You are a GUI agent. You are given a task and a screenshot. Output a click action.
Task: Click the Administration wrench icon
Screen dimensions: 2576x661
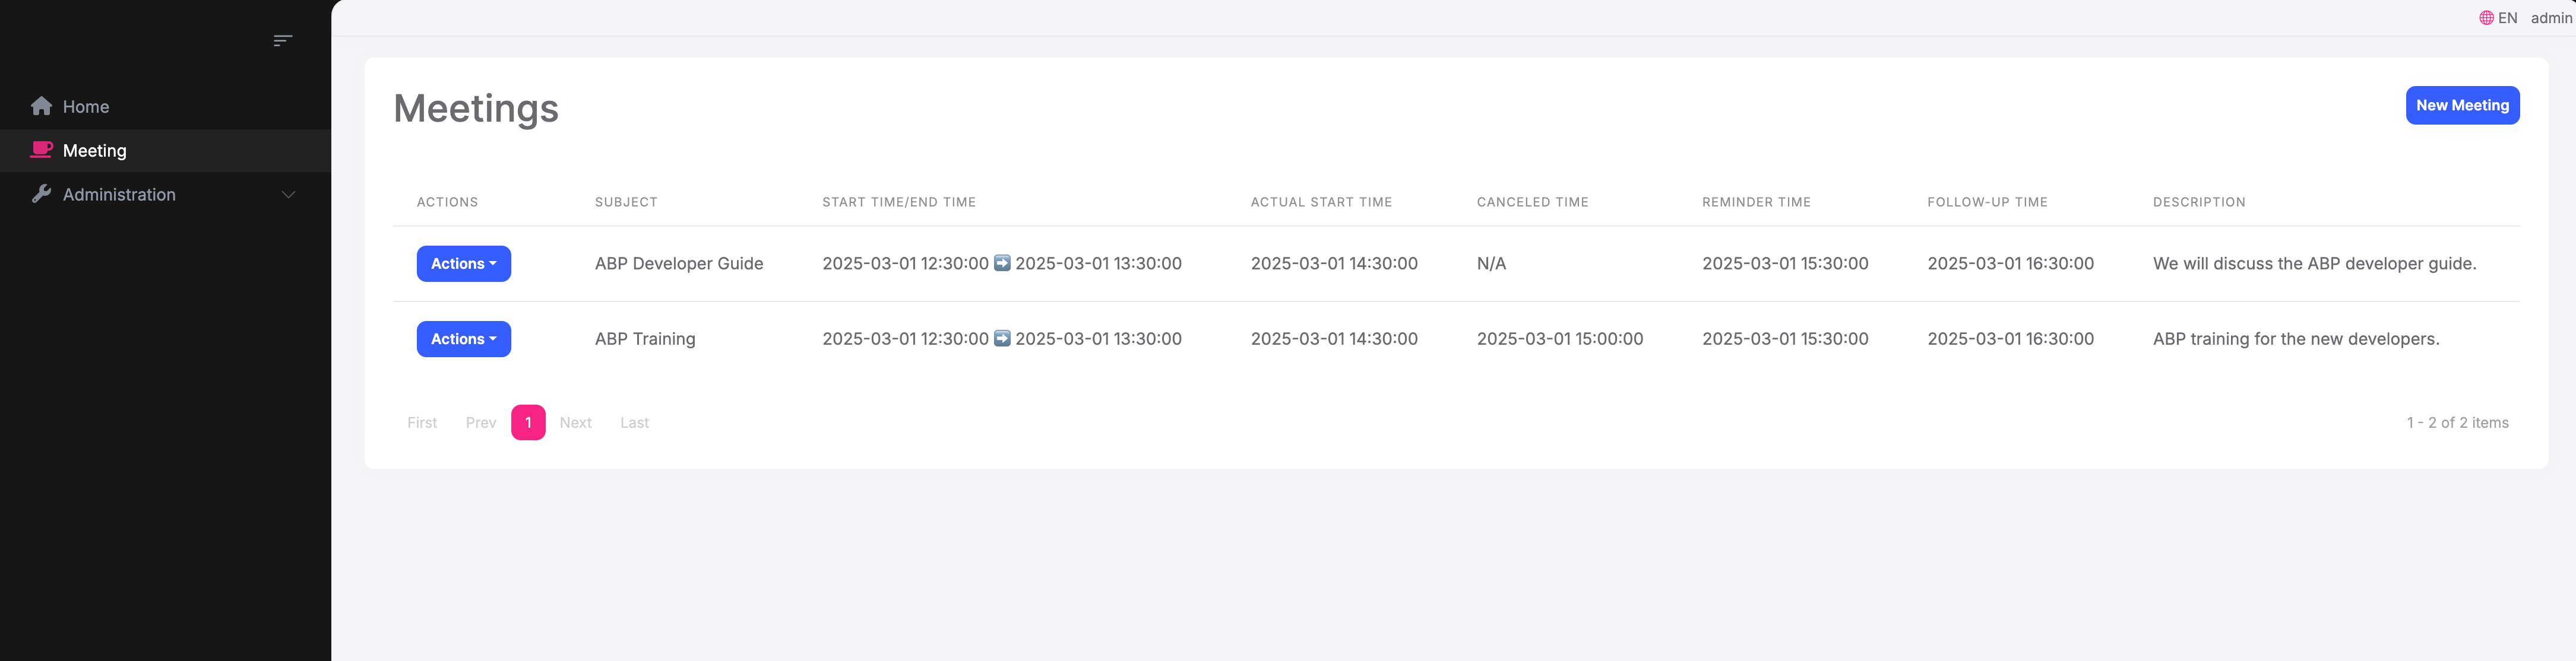click(41, 193)
